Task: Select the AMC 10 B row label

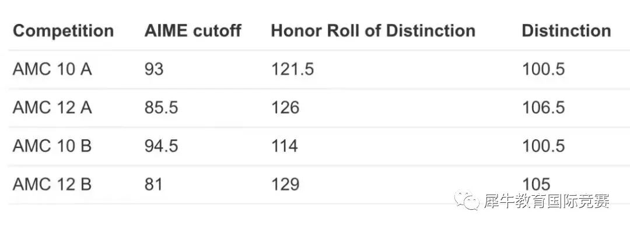Action: tap(52, 146)
